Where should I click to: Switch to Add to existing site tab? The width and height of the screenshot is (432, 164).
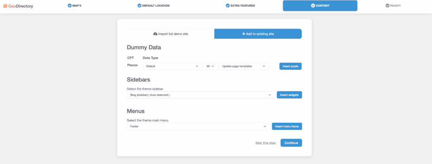point(258,34)
